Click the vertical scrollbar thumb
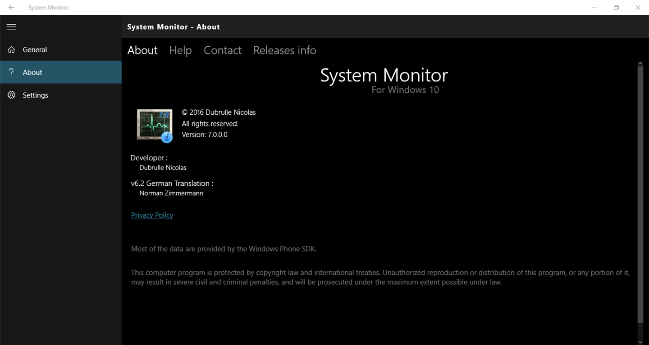 tap(640, 194)
